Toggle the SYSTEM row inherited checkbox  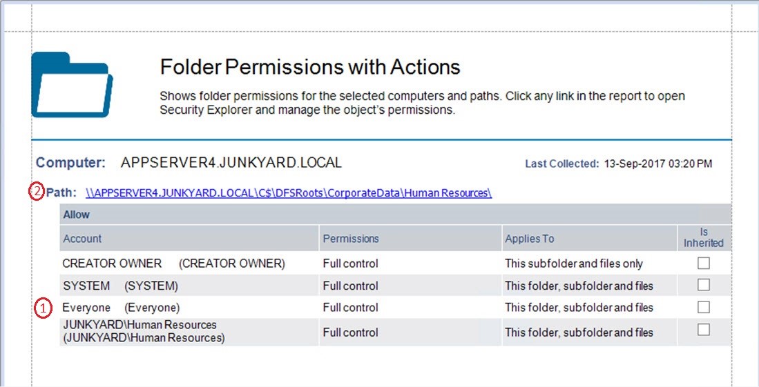(x=703, y=285)
